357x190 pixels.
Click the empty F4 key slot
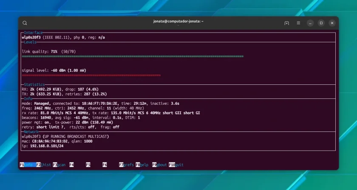tap(71, 165)
